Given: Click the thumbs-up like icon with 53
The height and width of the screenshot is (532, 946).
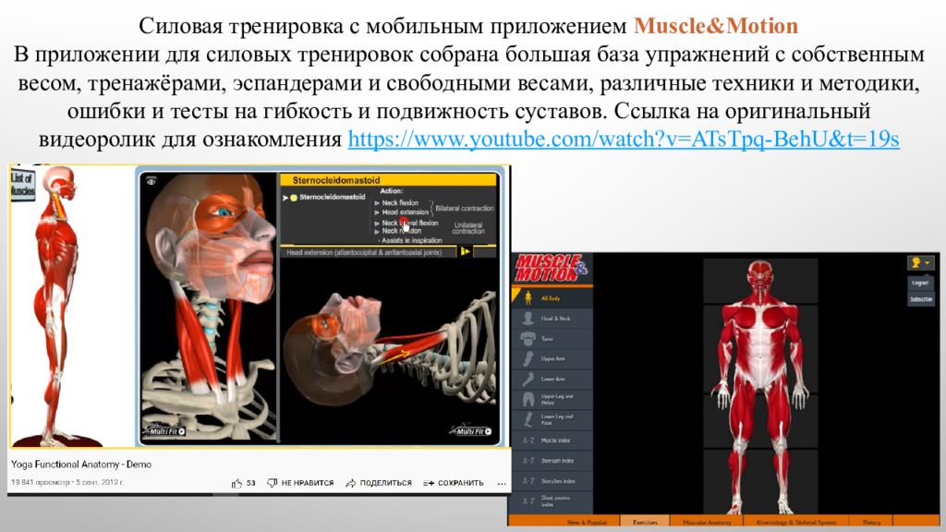Looking at the screenshot, I should [243, 483].
